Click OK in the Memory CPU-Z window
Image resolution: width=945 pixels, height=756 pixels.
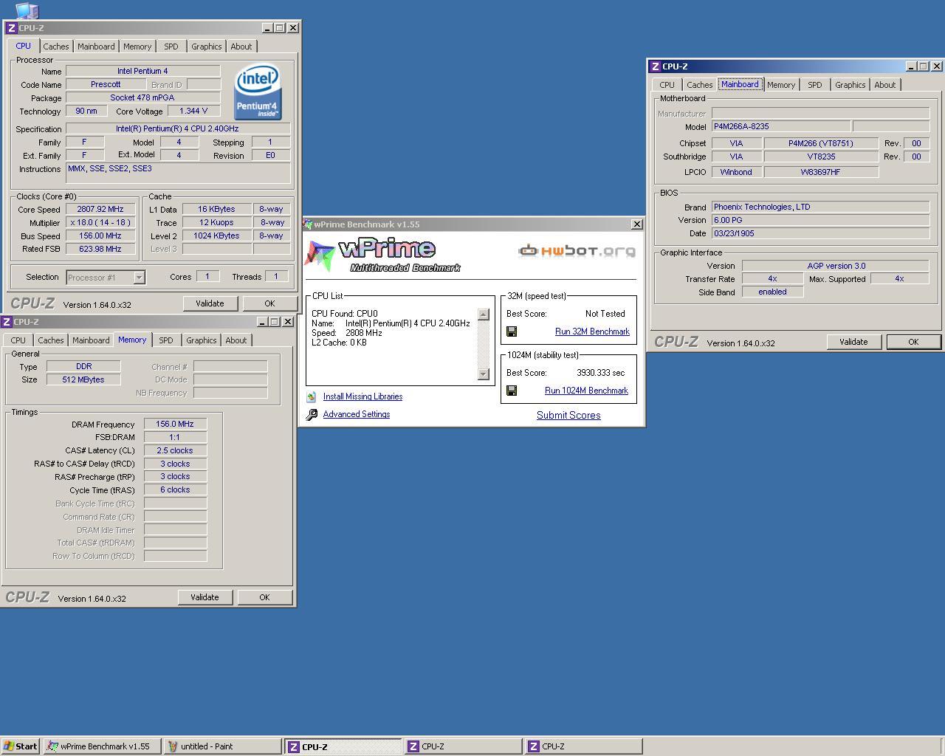click(x=264, y=597)
